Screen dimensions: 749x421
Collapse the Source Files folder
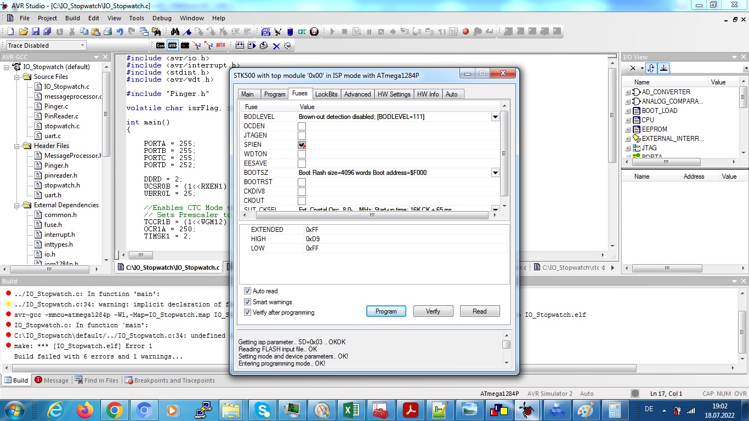click(x=18, y=77)
